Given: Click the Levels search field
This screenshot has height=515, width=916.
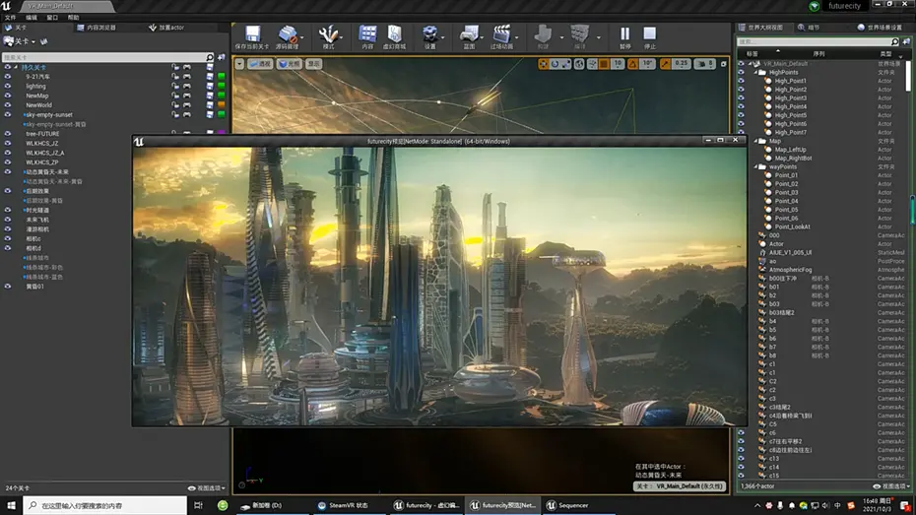Looking at the screenshot, I should (x=108, y=57).
